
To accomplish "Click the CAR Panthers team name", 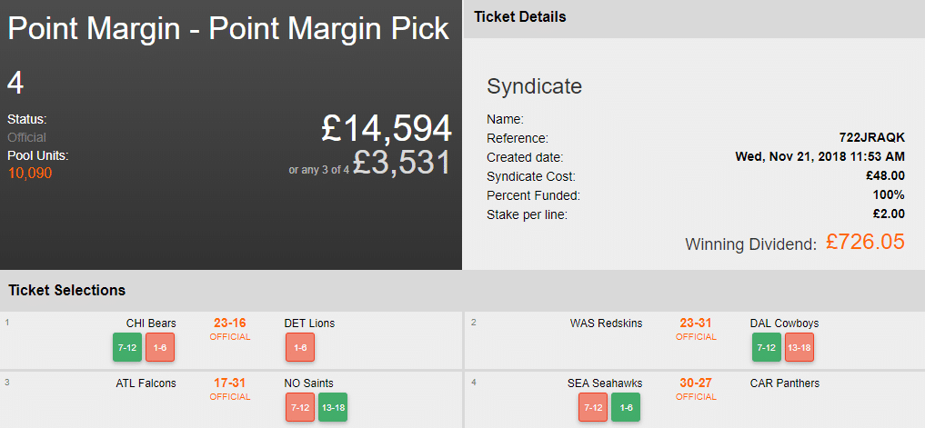I will pos(784,383).
